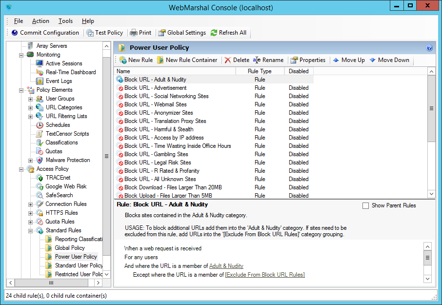The image size is (442, 305).
Task: Click the Exclude From Block URL Rules link
Action: (x=264, y=275)
